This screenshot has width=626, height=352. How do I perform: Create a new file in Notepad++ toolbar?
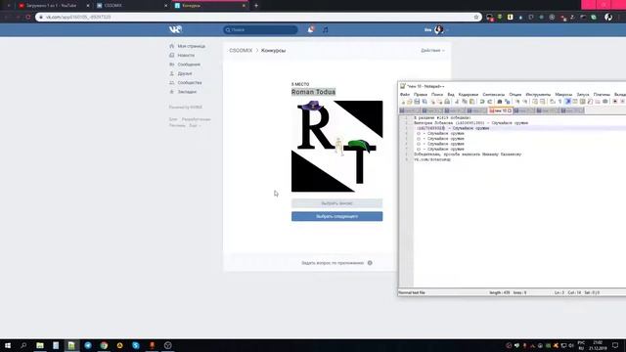coord(403,102)
